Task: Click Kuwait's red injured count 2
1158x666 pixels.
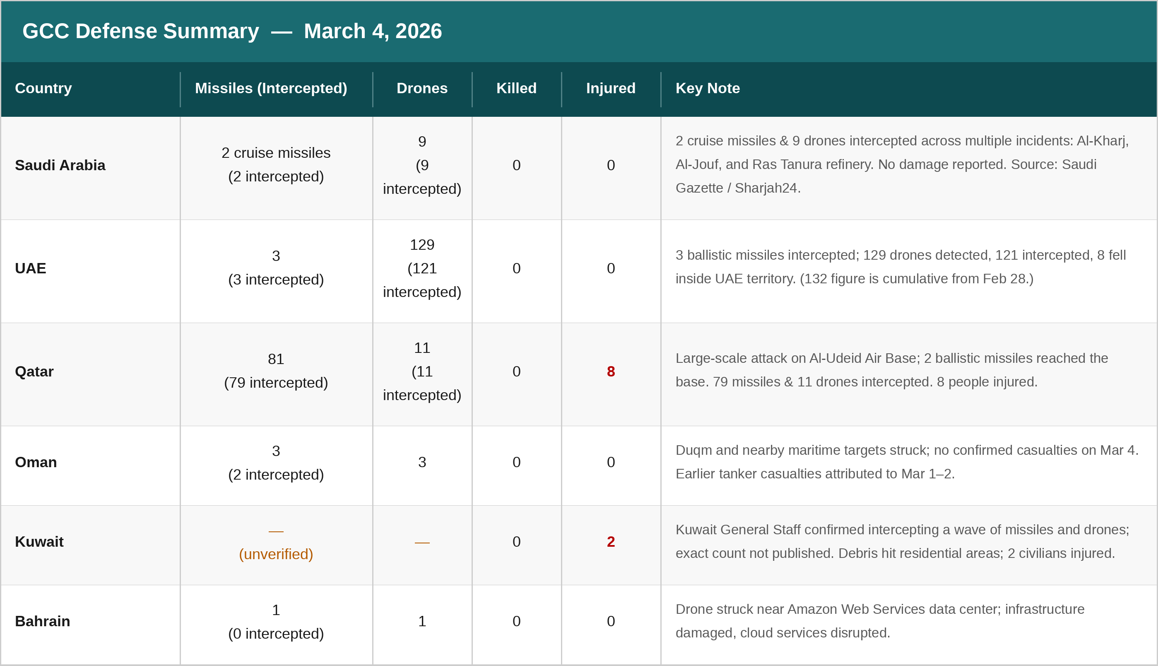Action: coord(610,542)
